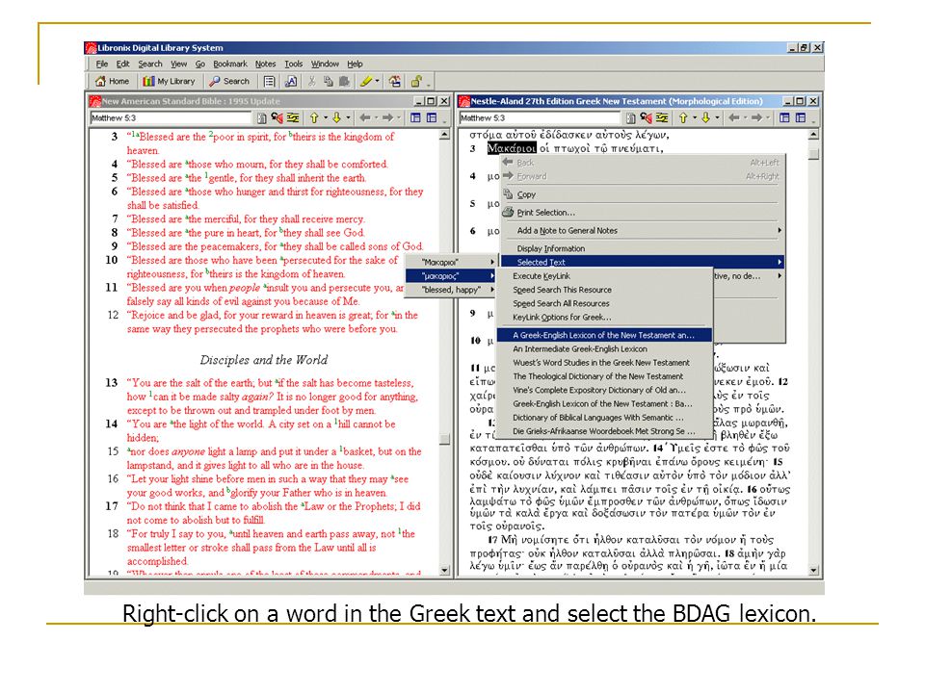The height and width of the screenshot is (693, 925).
Task: Click red locator icon in NASB toolbar
Action: pos(277,117)
